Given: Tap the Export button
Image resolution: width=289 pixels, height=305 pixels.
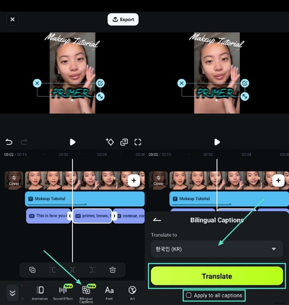Looking at the screenshot, I should click(123, 20).
